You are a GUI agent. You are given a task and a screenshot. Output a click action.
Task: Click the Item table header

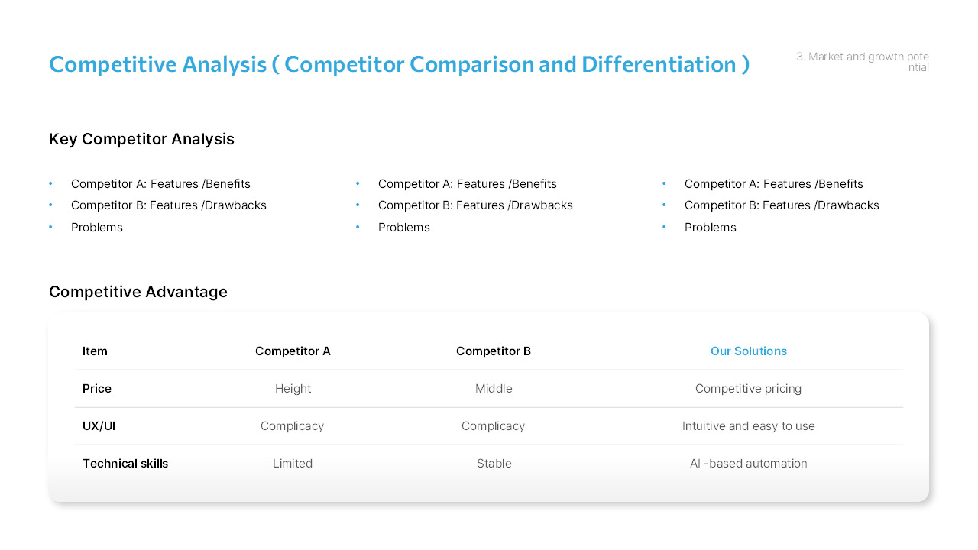pos(95,351)
